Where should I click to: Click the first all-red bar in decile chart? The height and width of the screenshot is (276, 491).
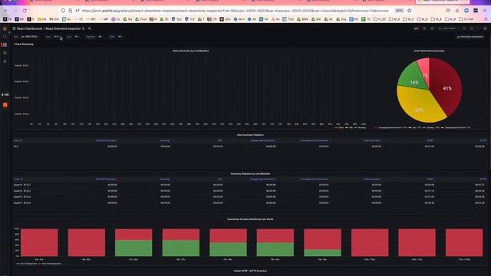pos(39,242)
